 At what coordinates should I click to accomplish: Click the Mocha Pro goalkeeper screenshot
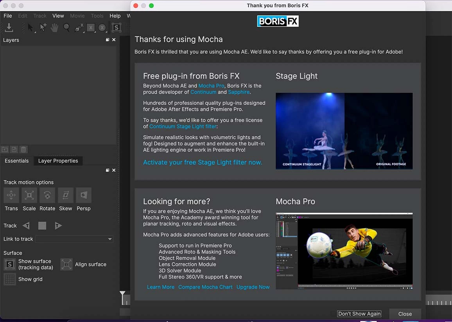[x=344, y=251]
